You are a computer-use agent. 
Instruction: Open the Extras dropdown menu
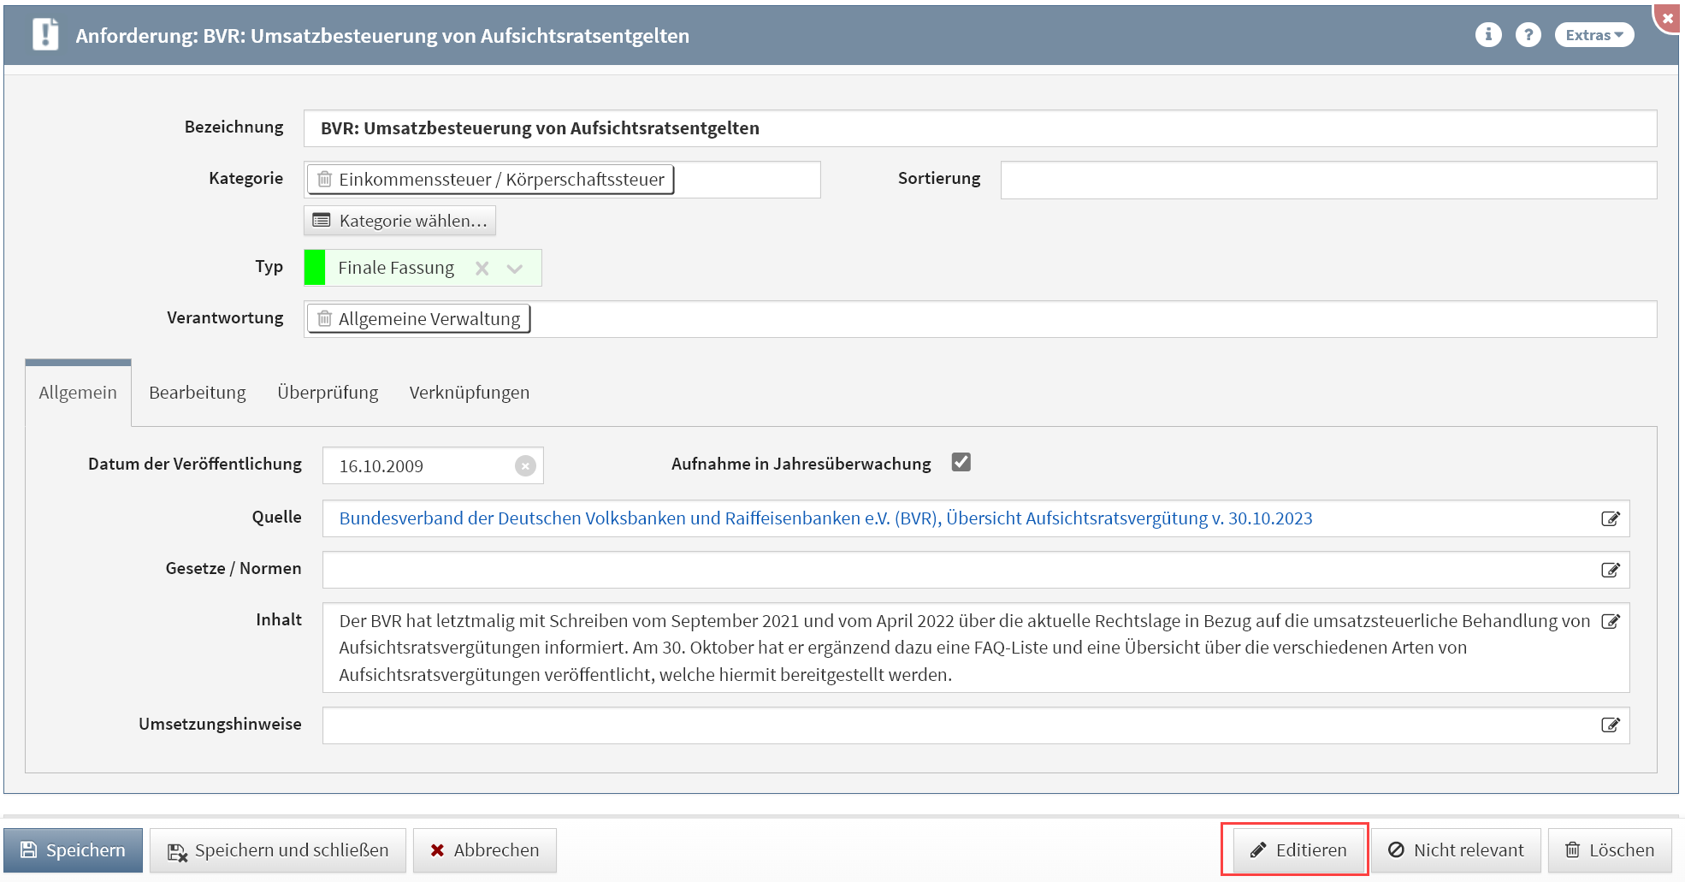(1593, 35)
